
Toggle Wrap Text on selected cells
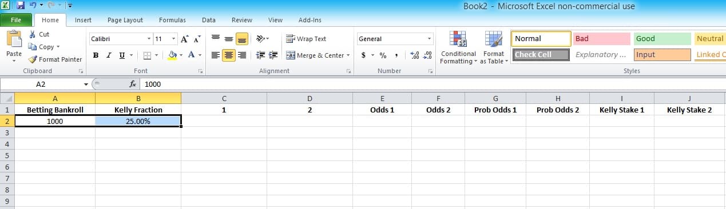coord(307,39)
